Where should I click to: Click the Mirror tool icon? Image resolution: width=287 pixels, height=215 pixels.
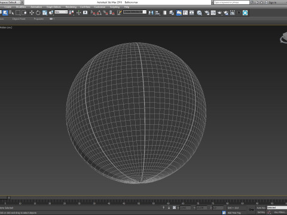tap(151, 13)
